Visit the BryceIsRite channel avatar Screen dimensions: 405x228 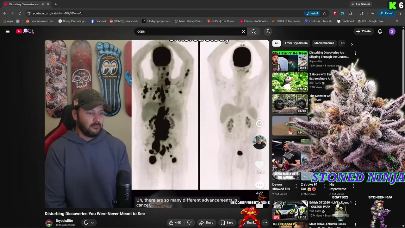(49, 223)
